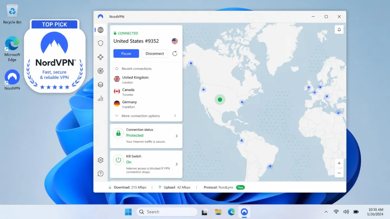Image resolution: width=390 pixels, height=219 pixels.
Task: Open Task View in taskbar
Action: pos(205,212)
